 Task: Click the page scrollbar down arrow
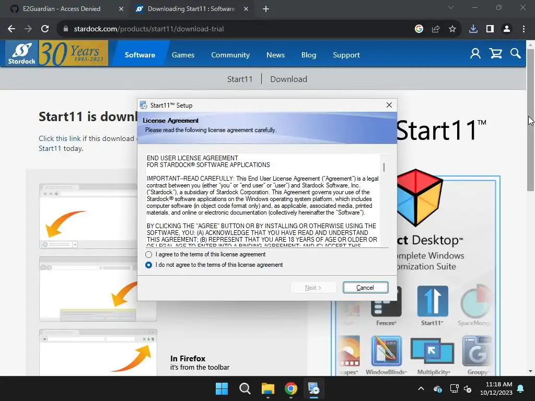coord(530,371)
